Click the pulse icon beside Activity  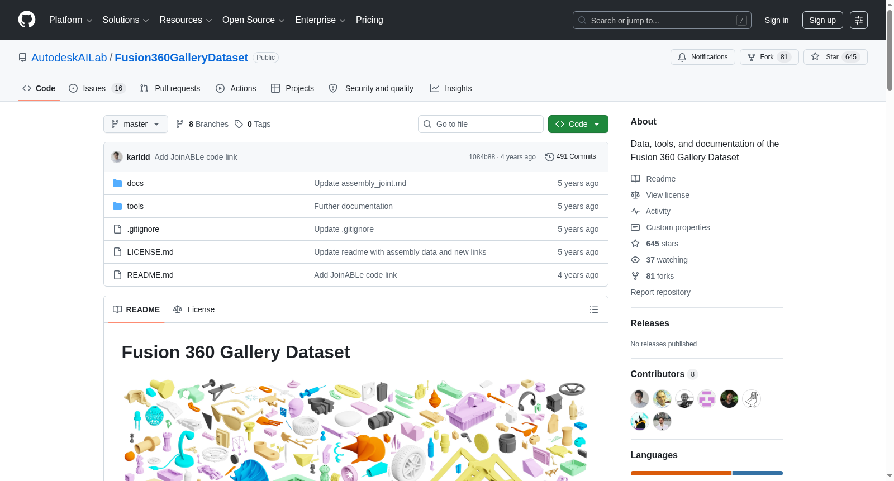click(635, 211)
